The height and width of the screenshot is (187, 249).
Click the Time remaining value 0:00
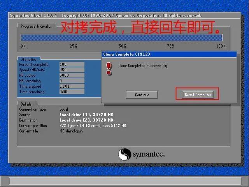tap(72, 92)
